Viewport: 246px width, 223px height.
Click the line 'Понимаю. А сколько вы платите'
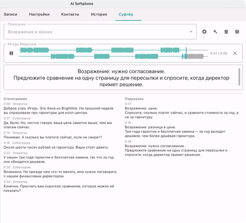[x=53, y=137]
